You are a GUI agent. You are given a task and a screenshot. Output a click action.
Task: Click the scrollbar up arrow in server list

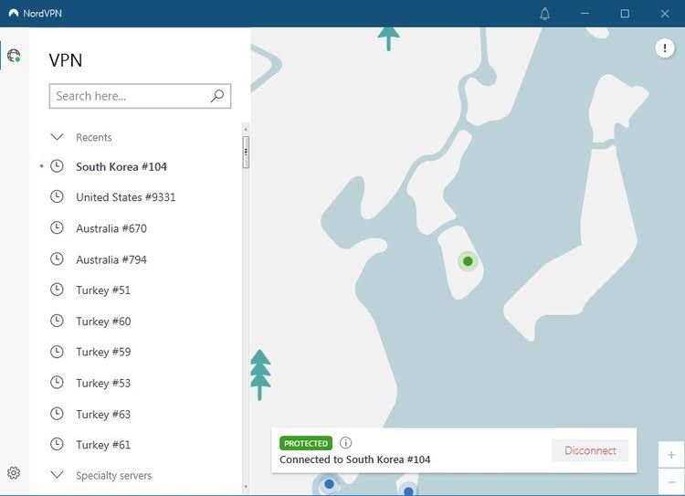pos(246,129)
